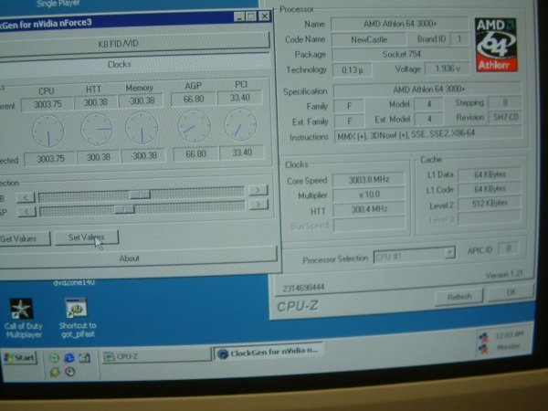
Task: Click the HTT field 300.4 MHz in CPU-Z
Action: [x=369, y=209]
